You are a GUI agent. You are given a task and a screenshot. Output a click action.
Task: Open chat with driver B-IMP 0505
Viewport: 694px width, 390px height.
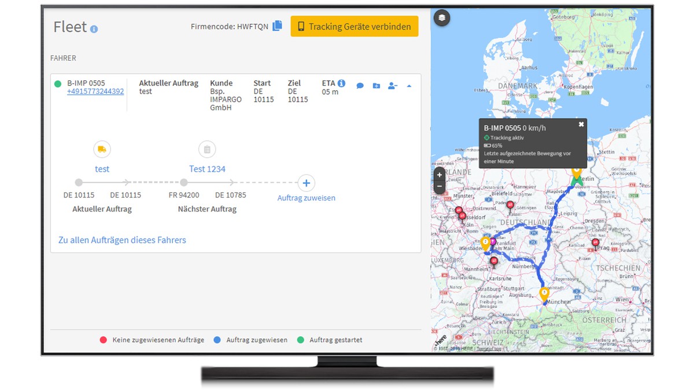(360, 86)
